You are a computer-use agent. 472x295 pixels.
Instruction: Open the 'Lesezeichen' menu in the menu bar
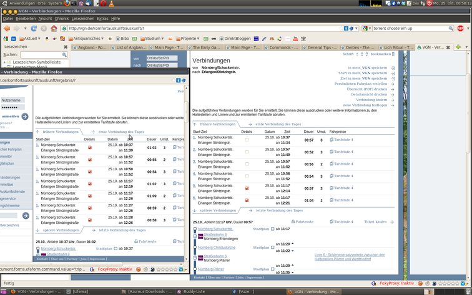(81, 19)
